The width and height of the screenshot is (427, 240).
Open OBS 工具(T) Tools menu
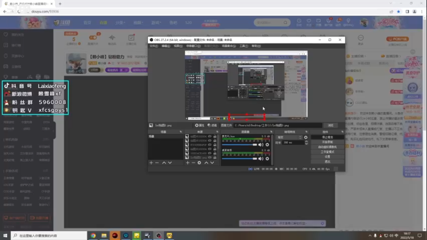coord(243,46)
